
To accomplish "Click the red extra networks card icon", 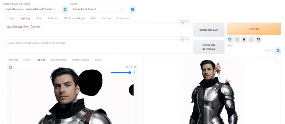I will click(x=244, y=39).
